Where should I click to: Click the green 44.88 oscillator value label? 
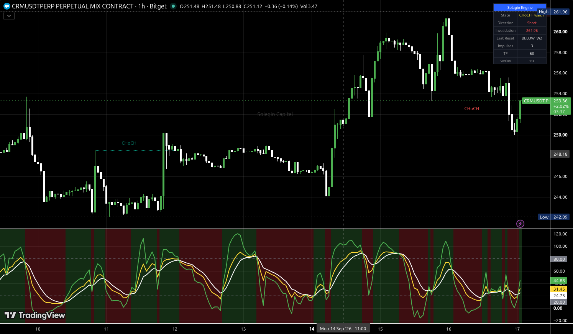point(559,281)
